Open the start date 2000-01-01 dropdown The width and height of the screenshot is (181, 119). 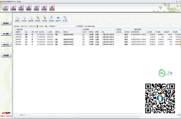pos(27,26)
